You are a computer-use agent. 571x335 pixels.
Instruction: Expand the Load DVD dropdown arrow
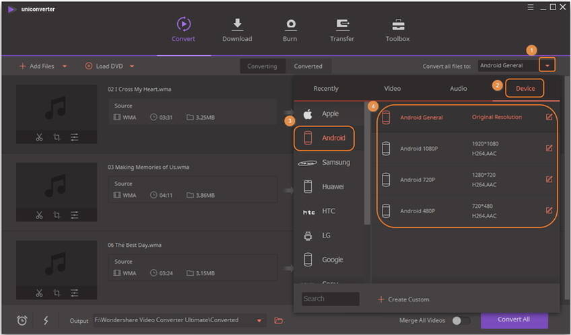point(132,66)
